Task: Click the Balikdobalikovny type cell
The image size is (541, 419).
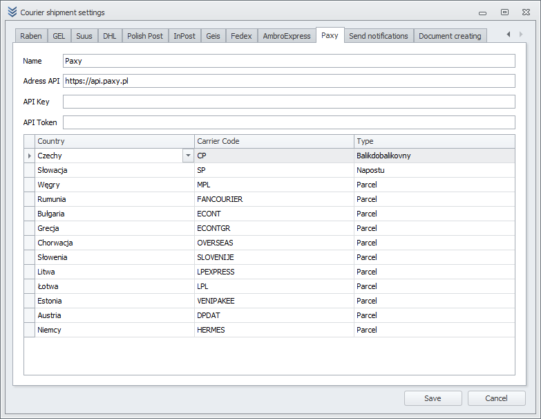Action: [435, 156]
